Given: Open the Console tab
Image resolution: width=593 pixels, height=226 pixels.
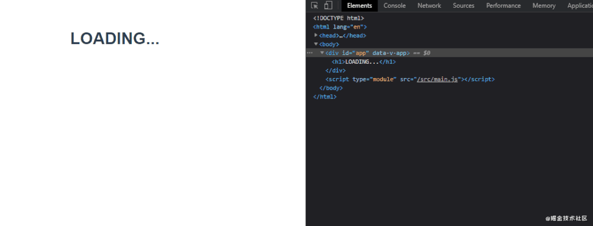Looking at the screenshot, I should 395,5.
